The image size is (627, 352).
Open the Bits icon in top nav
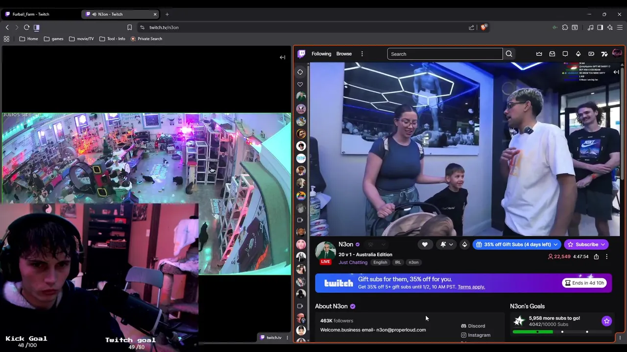click(x=578, y=54)
